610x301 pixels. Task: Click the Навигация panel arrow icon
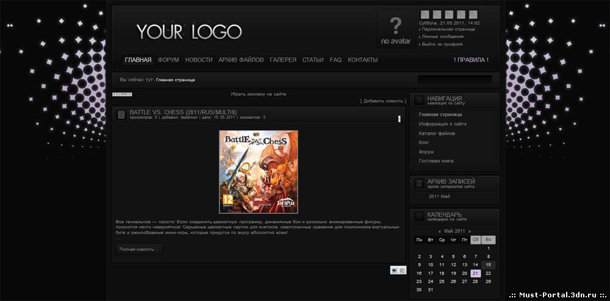coord(420,101)
